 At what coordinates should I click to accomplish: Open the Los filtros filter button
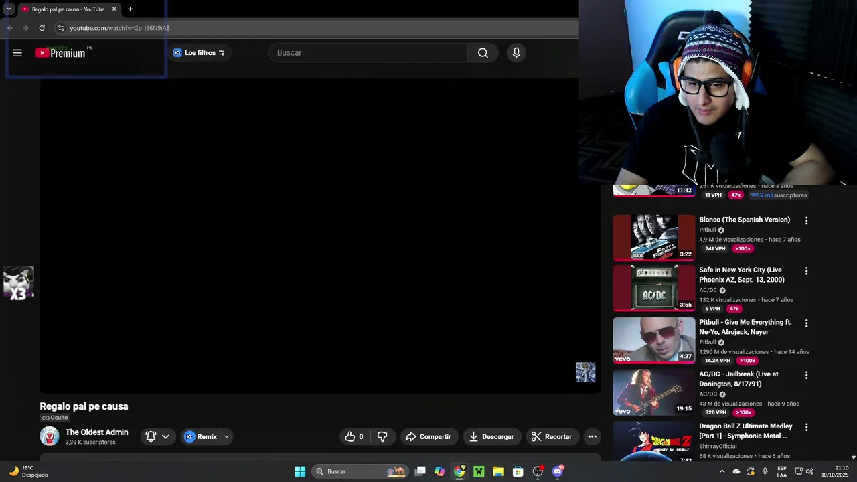tap(200, 53)
